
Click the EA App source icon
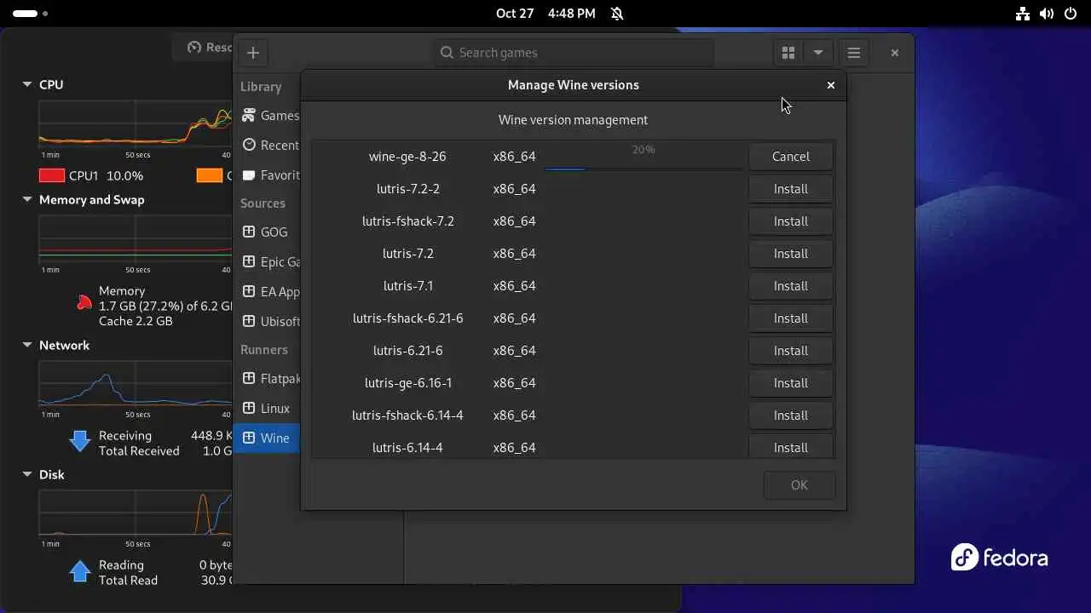249,291
